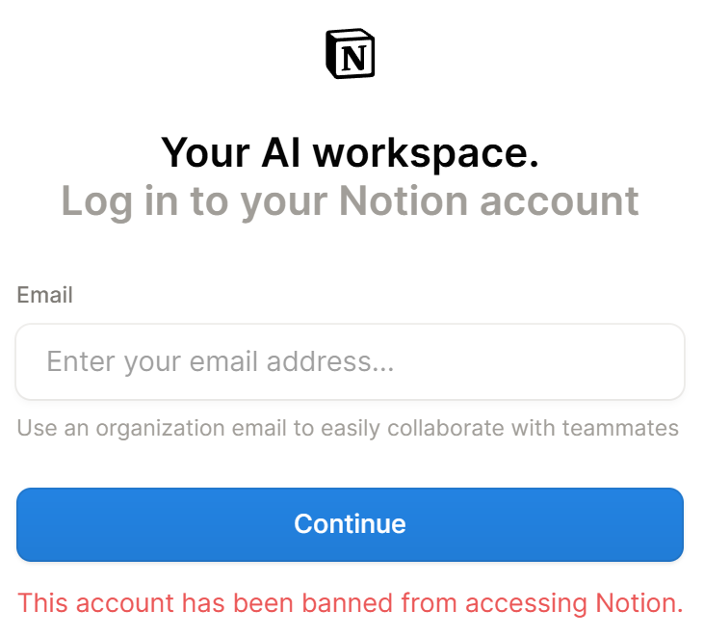Image resolution: width=704 pixels, height=637 pixels.
Task: Click empty area inside the email box's right side
Action: click(x=561, y=361)
